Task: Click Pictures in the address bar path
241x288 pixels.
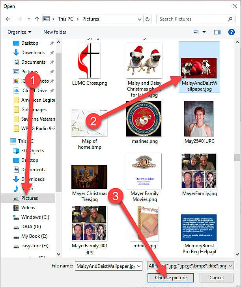Action: (90, 19)
